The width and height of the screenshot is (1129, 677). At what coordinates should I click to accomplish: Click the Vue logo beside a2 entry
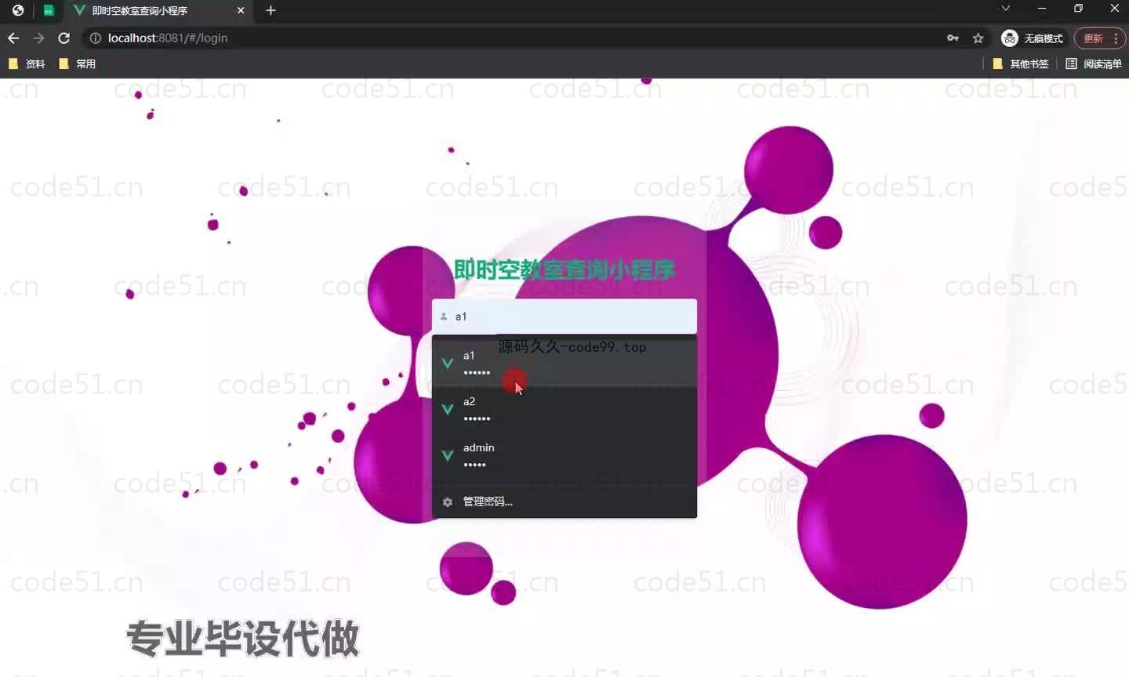[x=448, y=410]
